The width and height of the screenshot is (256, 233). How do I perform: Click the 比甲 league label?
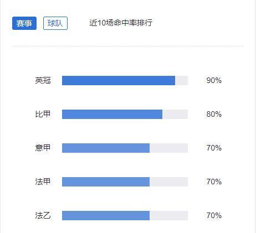tap(43, 114)
